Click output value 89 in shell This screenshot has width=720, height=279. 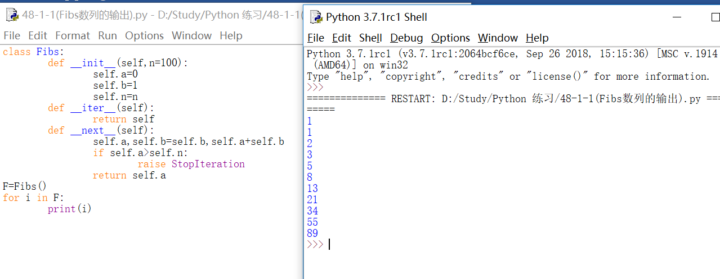coord(312,234)
